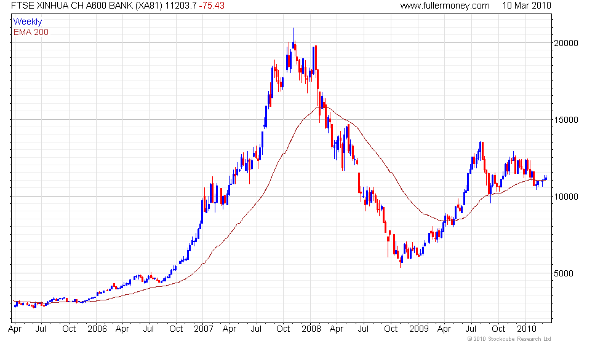This screenshot has width=603, height=344.
Task: Click the first Apr label on the time axis
Action: click(x=15, y=329)
